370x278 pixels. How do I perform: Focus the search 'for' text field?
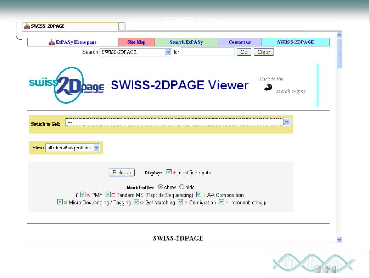click(208, 52)
